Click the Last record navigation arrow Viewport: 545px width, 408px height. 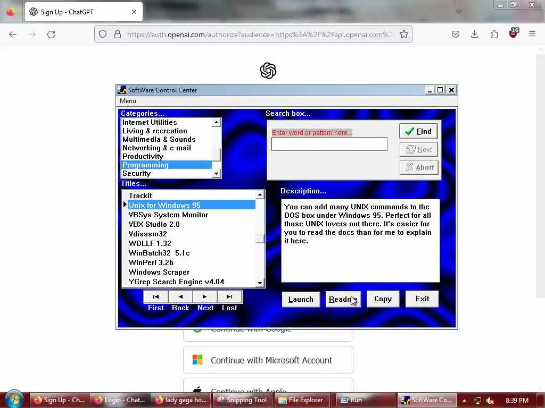tap(229, 296)
